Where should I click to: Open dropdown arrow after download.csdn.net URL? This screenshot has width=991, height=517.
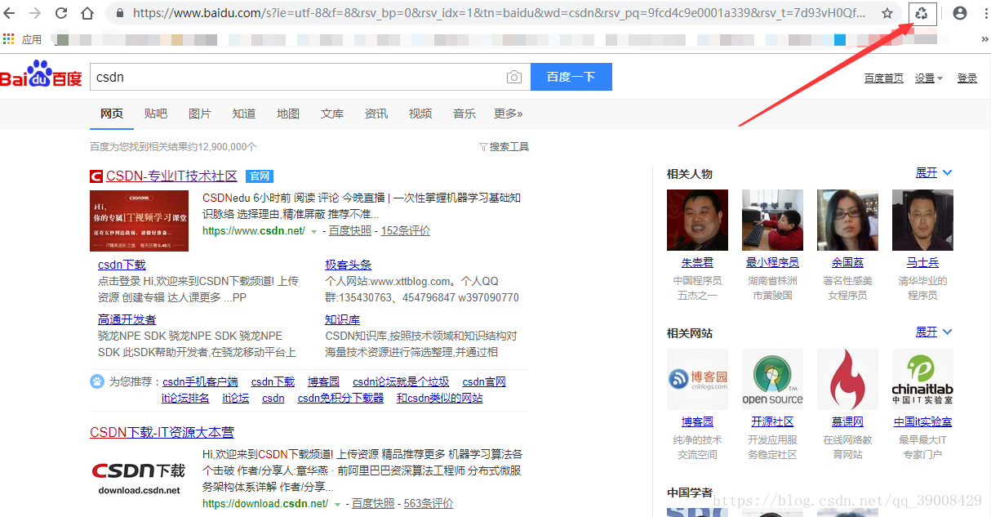pyautogui.click(x=337, y=505)
